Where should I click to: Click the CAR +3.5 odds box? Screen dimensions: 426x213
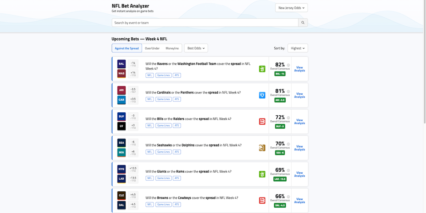point(133,100)
